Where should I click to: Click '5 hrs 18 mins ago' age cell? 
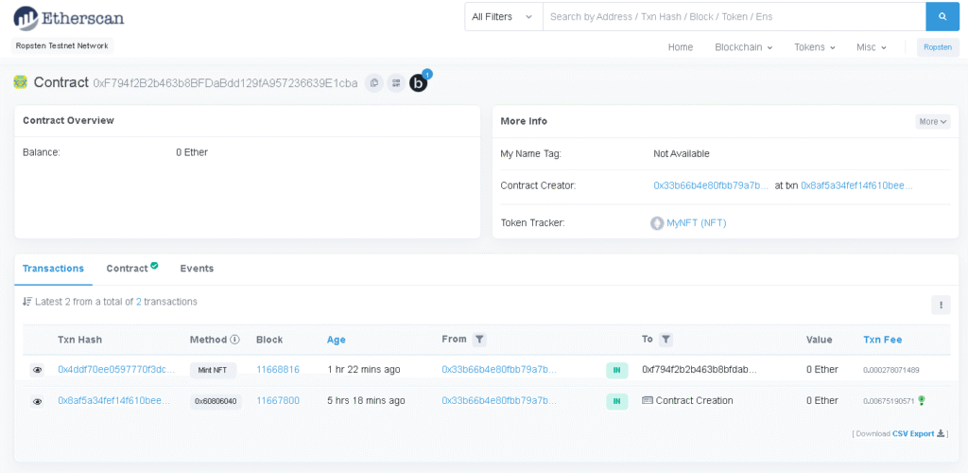click(x=366, y=400)
